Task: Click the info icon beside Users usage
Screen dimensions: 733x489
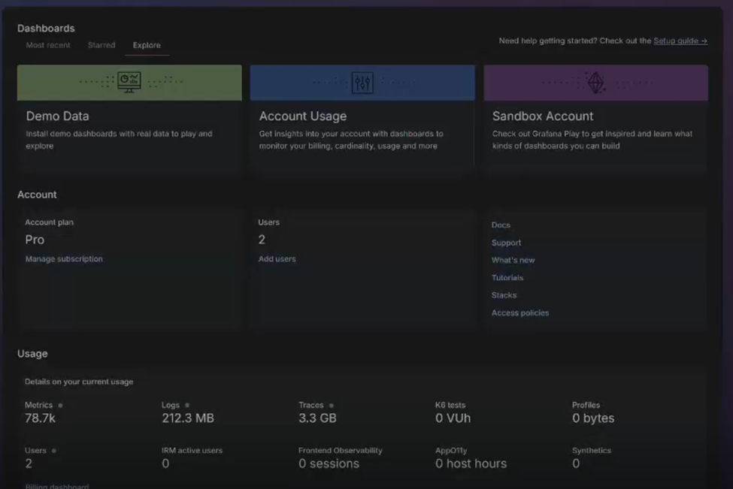Action: coord(54,451)
